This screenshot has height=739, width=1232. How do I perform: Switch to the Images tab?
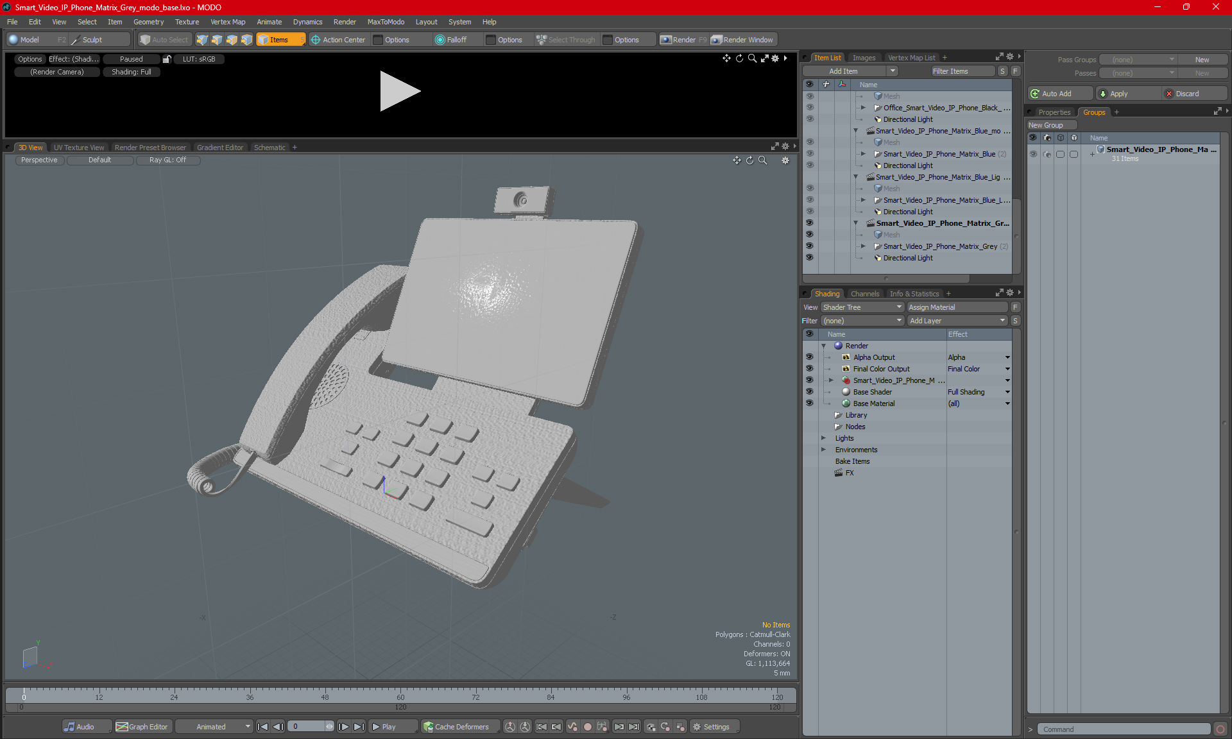864,58
